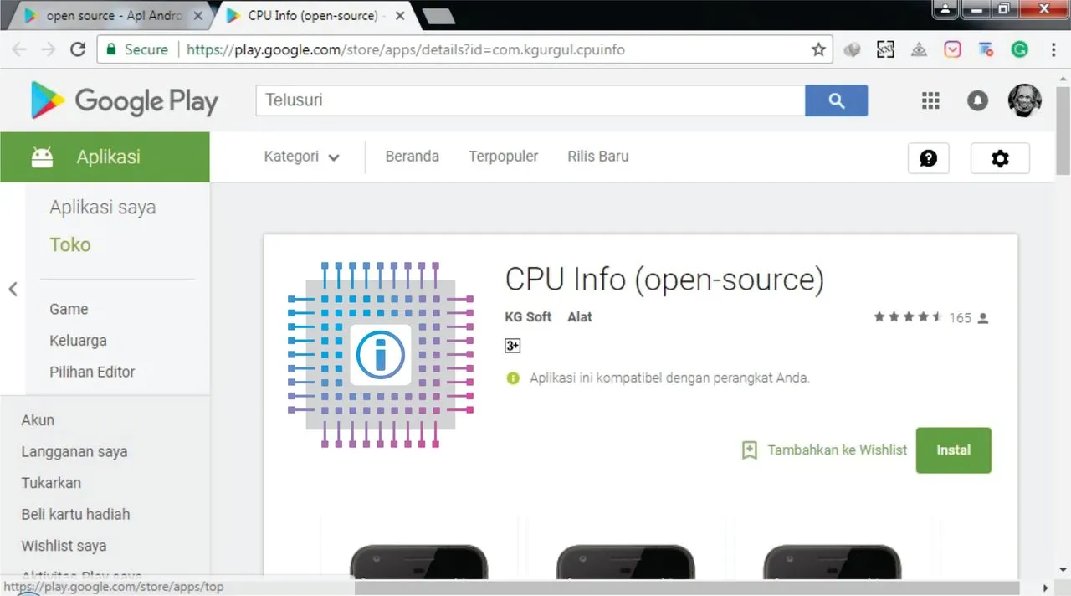Collapse the sidebar with left chevron

[x=13, y=290]
